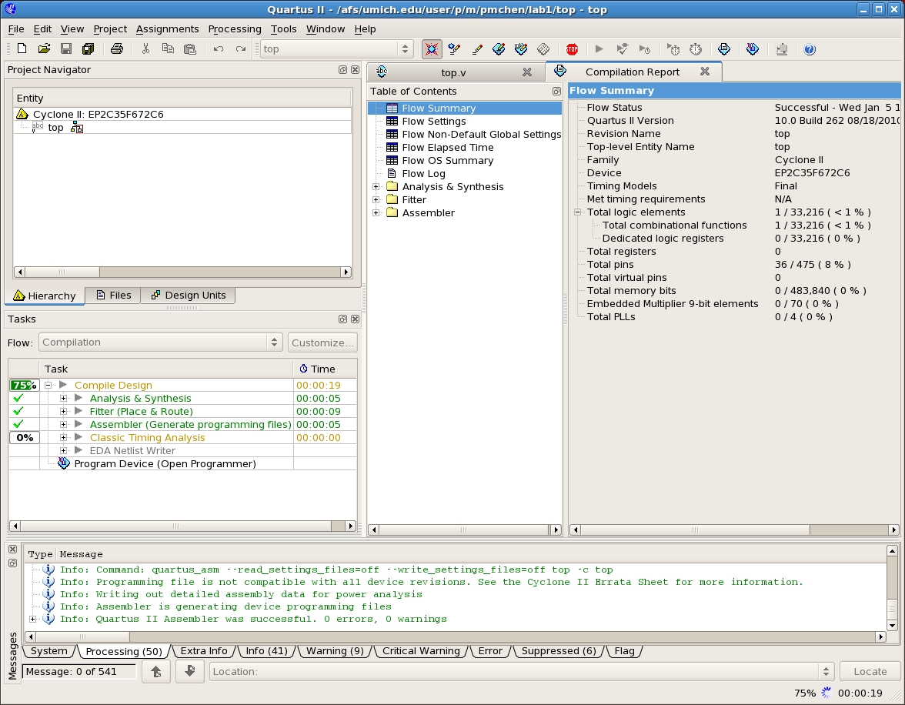This screenshot has height=705, width=905.
Task: Expand the Analysis & Synthesis task row
Action: (63, 399)
